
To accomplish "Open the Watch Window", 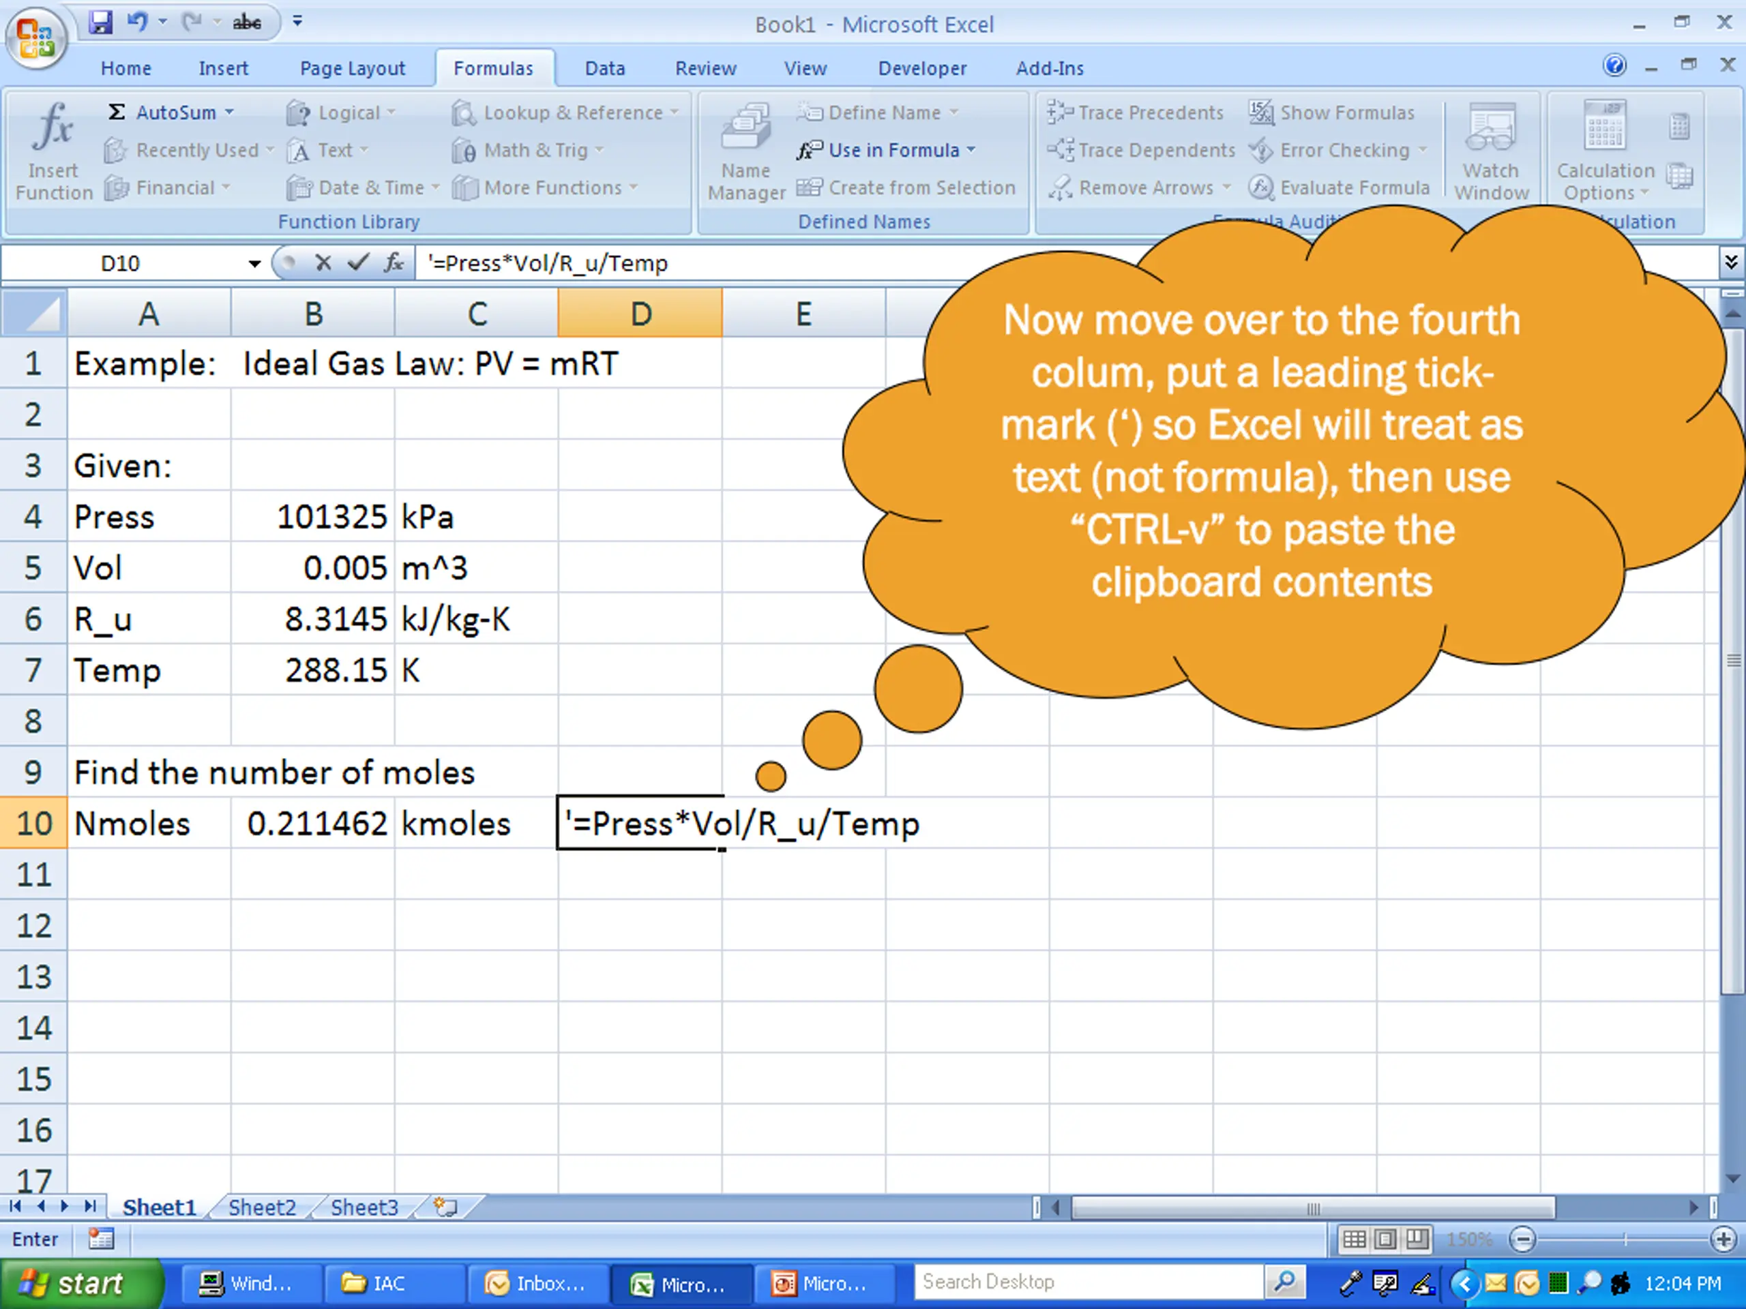I will coord(1491,150).
